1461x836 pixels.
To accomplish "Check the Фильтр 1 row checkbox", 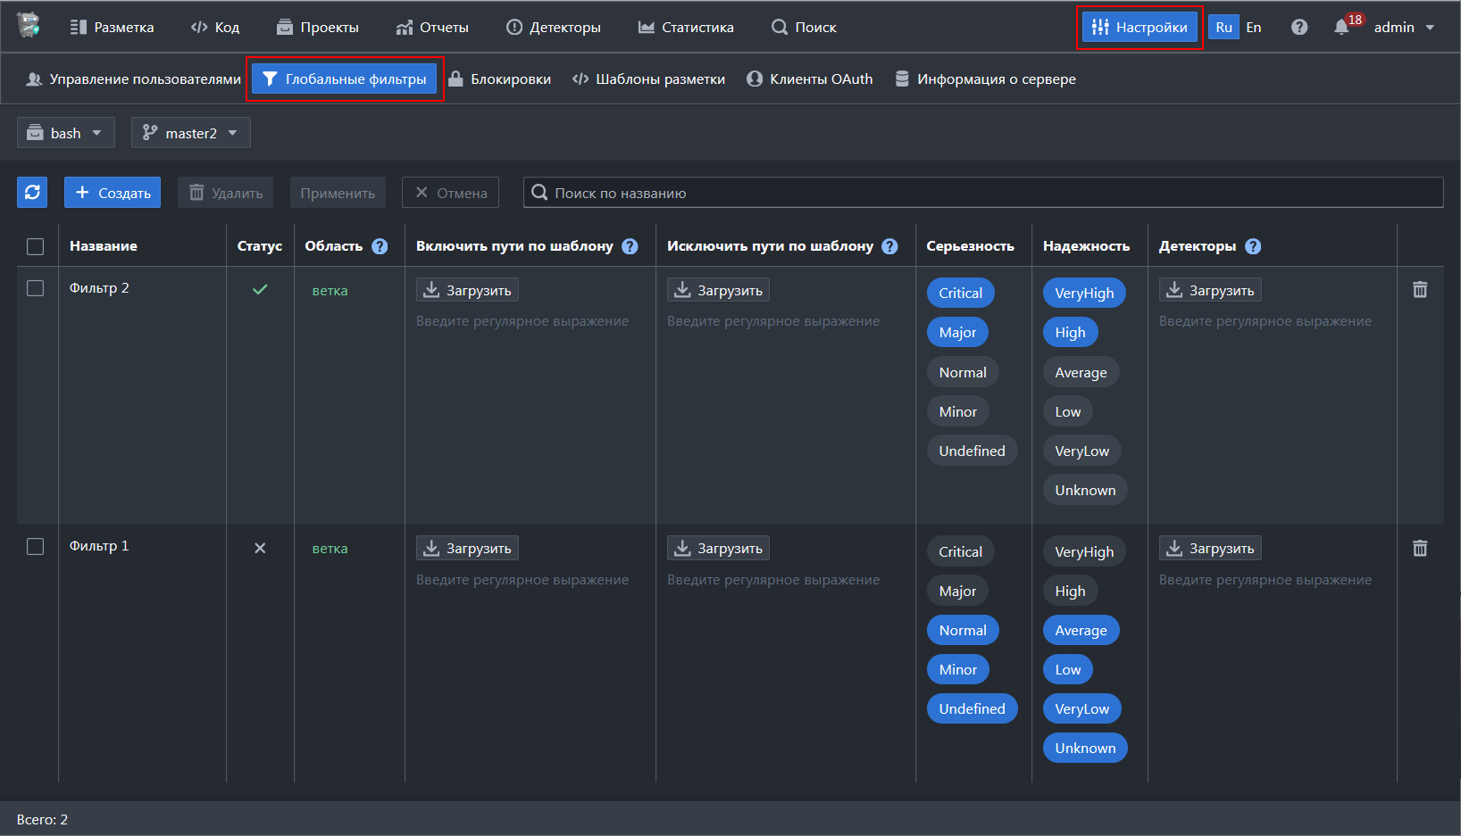I will (x=36, y=547).
